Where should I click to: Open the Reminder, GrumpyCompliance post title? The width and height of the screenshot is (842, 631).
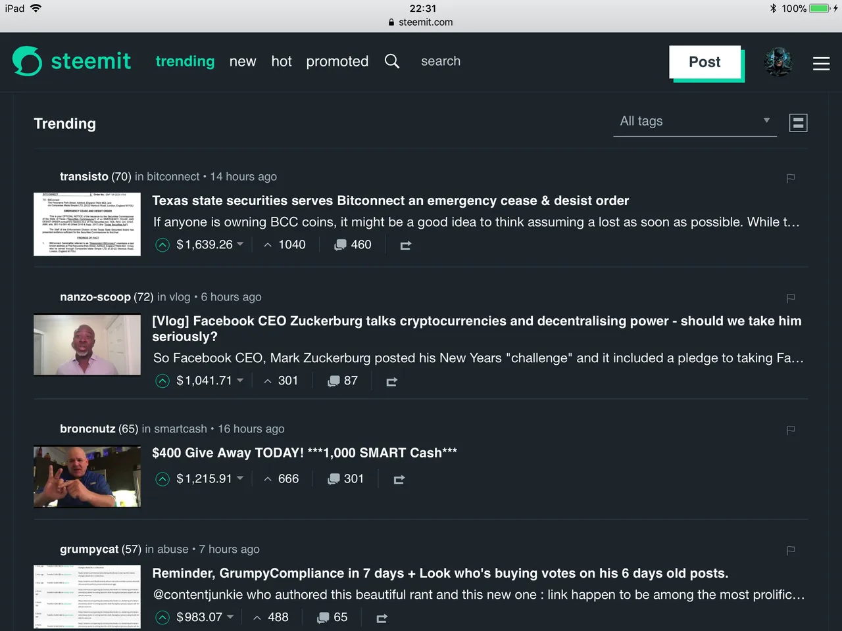click(x=440, y=573)
